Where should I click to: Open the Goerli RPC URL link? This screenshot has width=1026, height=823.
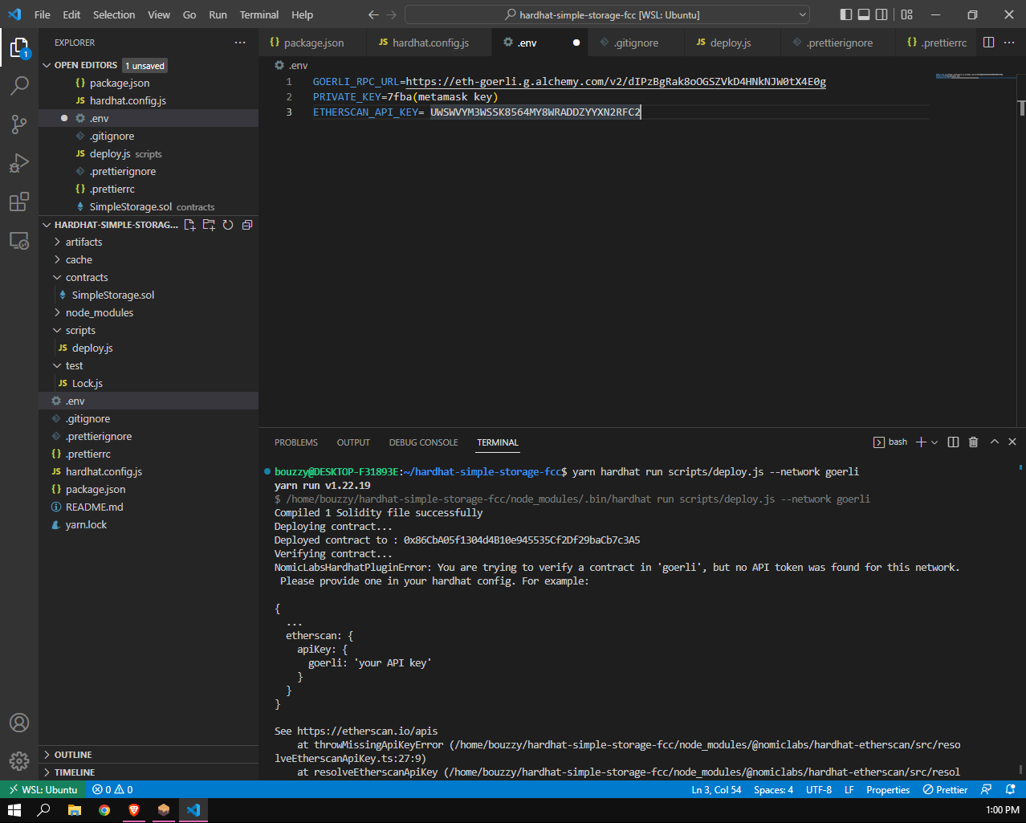[x=616, y=82]
